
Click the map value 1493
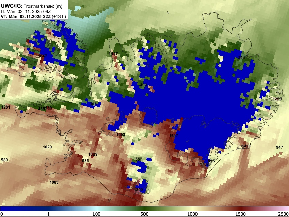coord(121,135)
